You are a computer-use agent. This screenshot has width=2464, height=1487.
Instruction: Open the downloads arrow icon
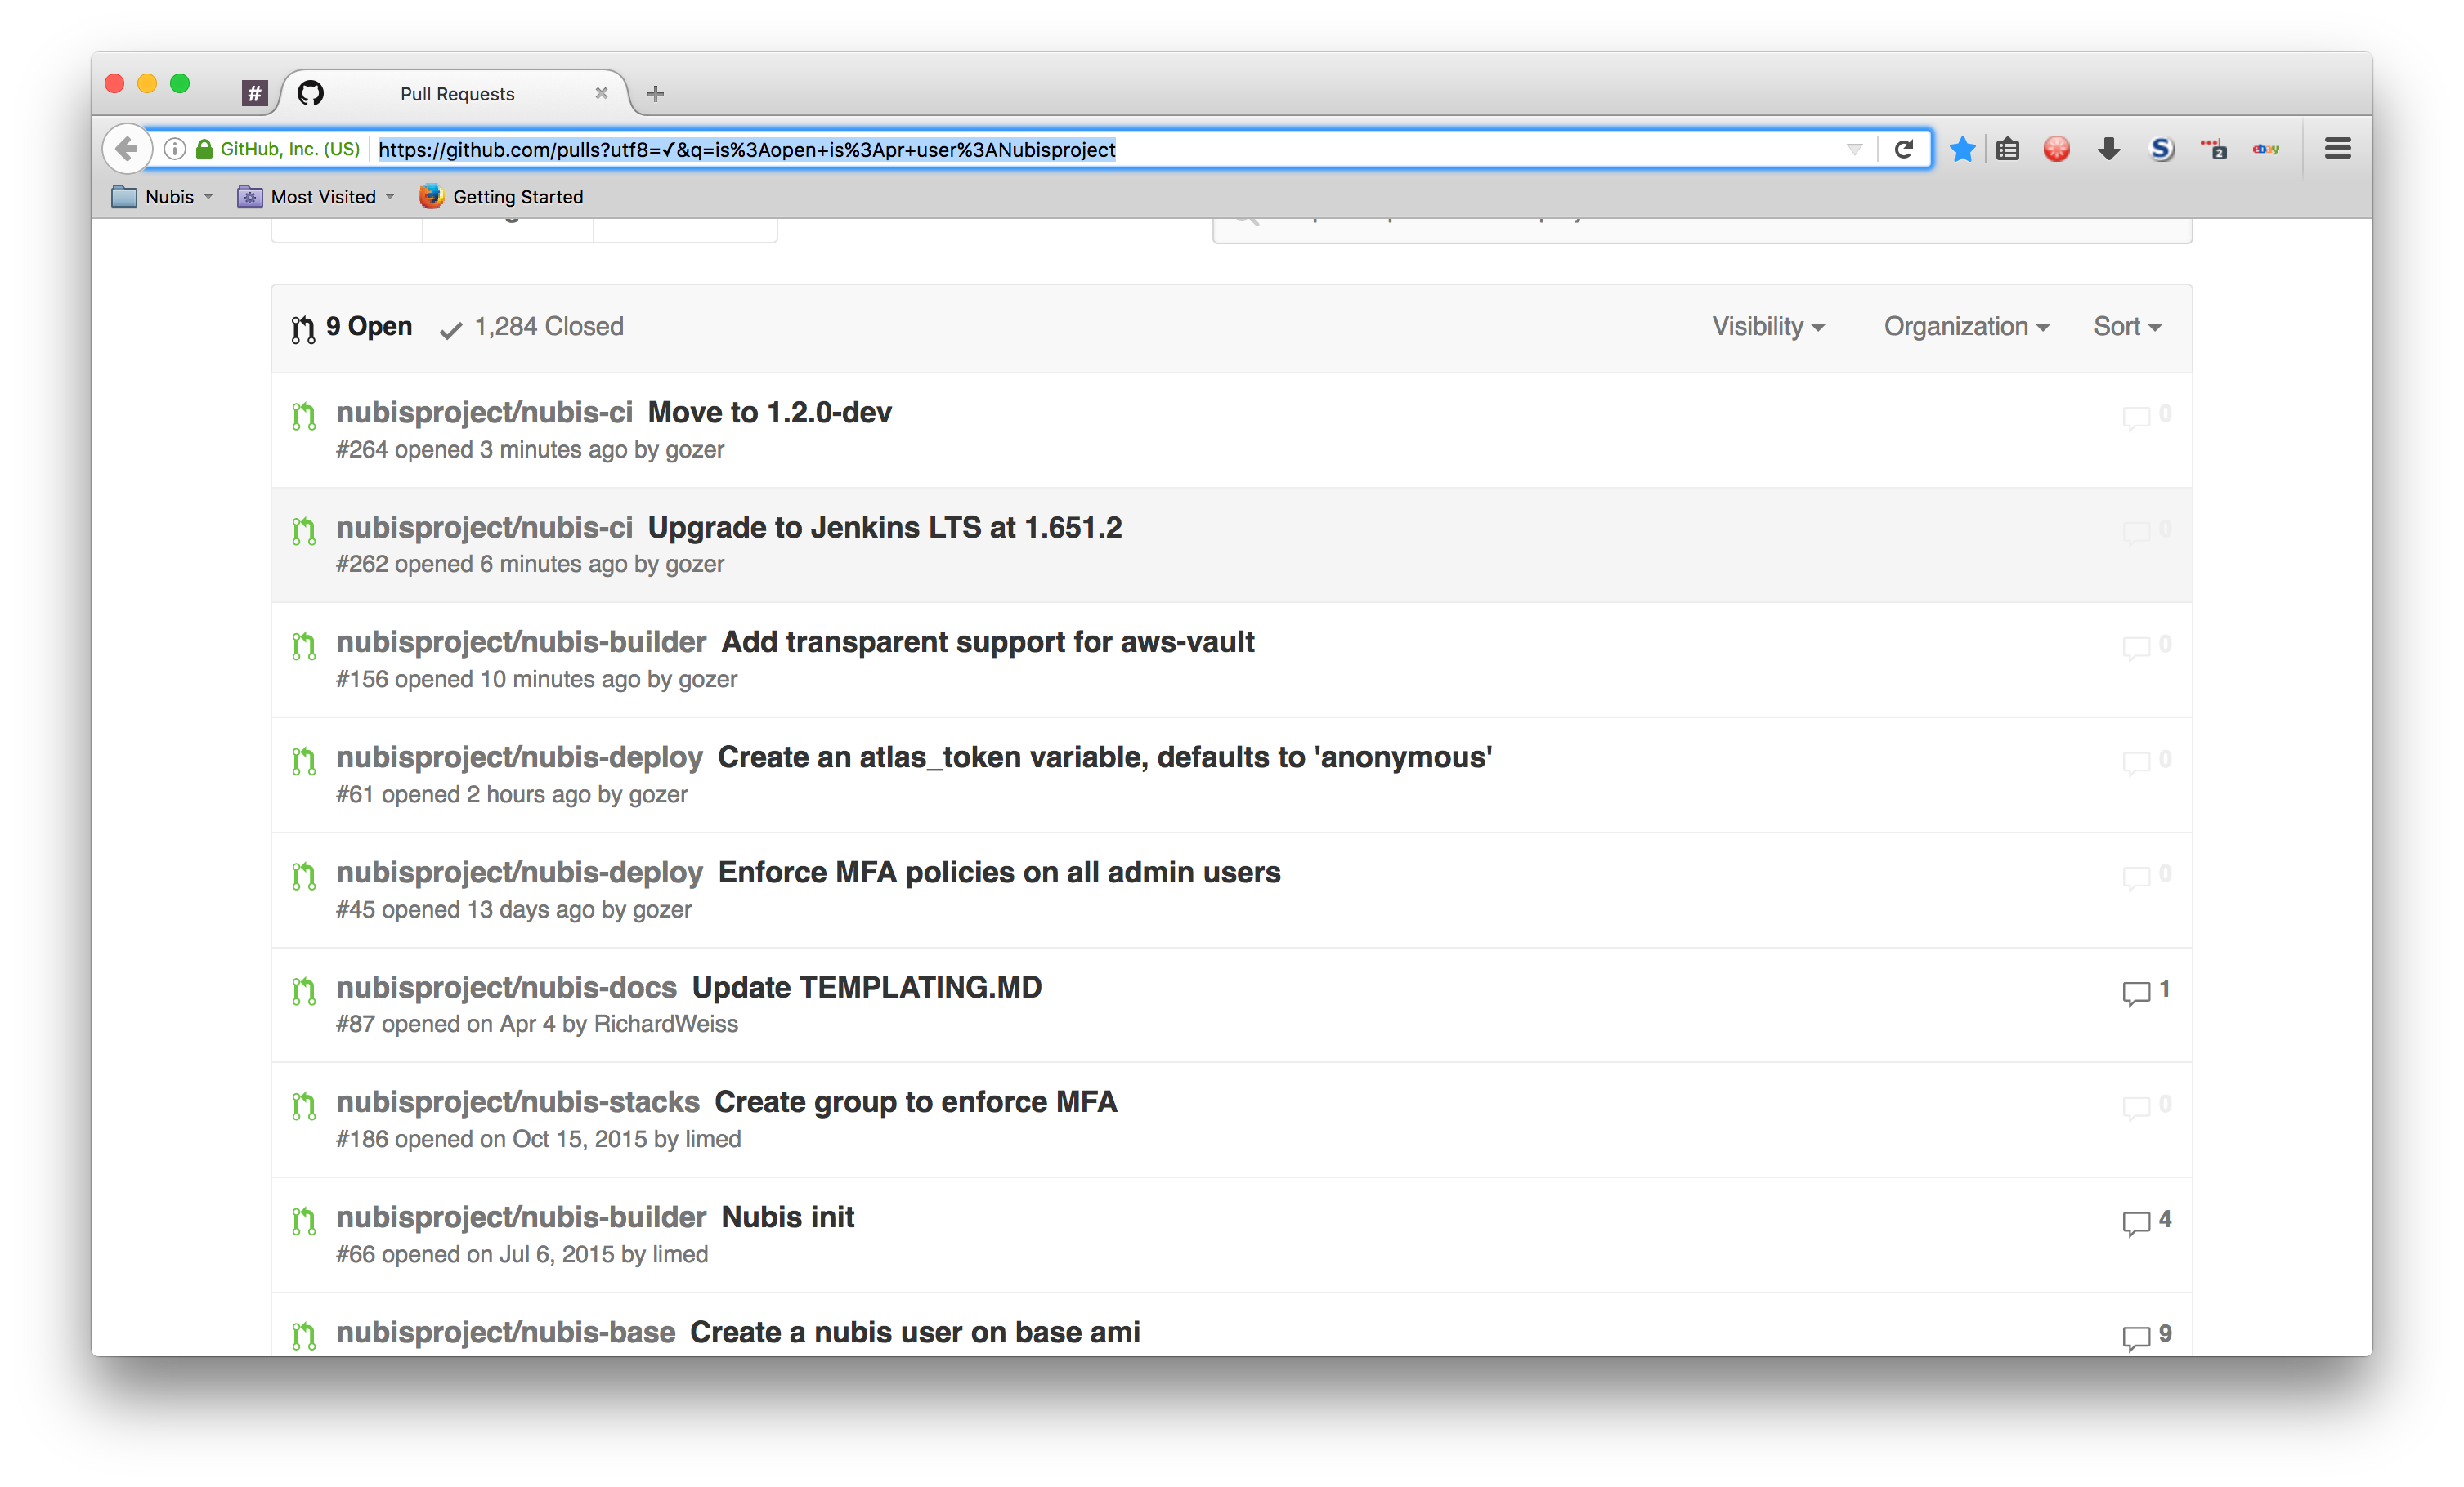click(2109, 149)
